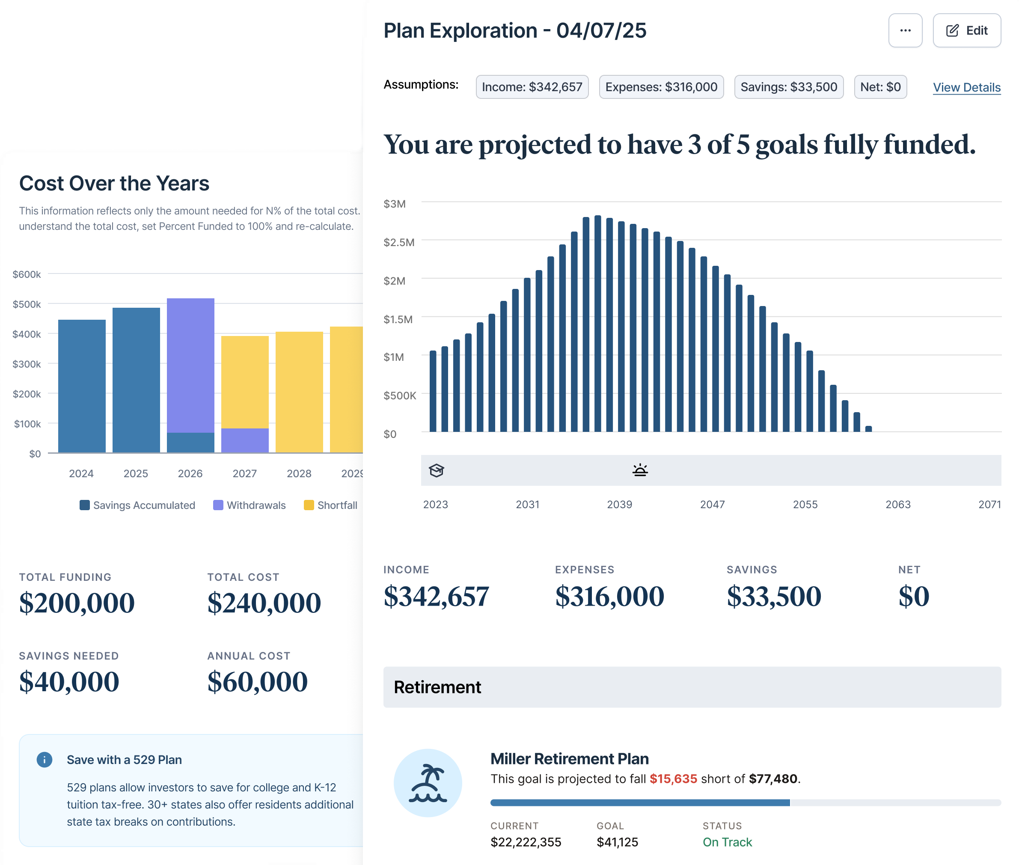This screenshot has width=1019, height=865.
Task: Click the yellow 2028 shortfall bar
Action: [299, 392]
